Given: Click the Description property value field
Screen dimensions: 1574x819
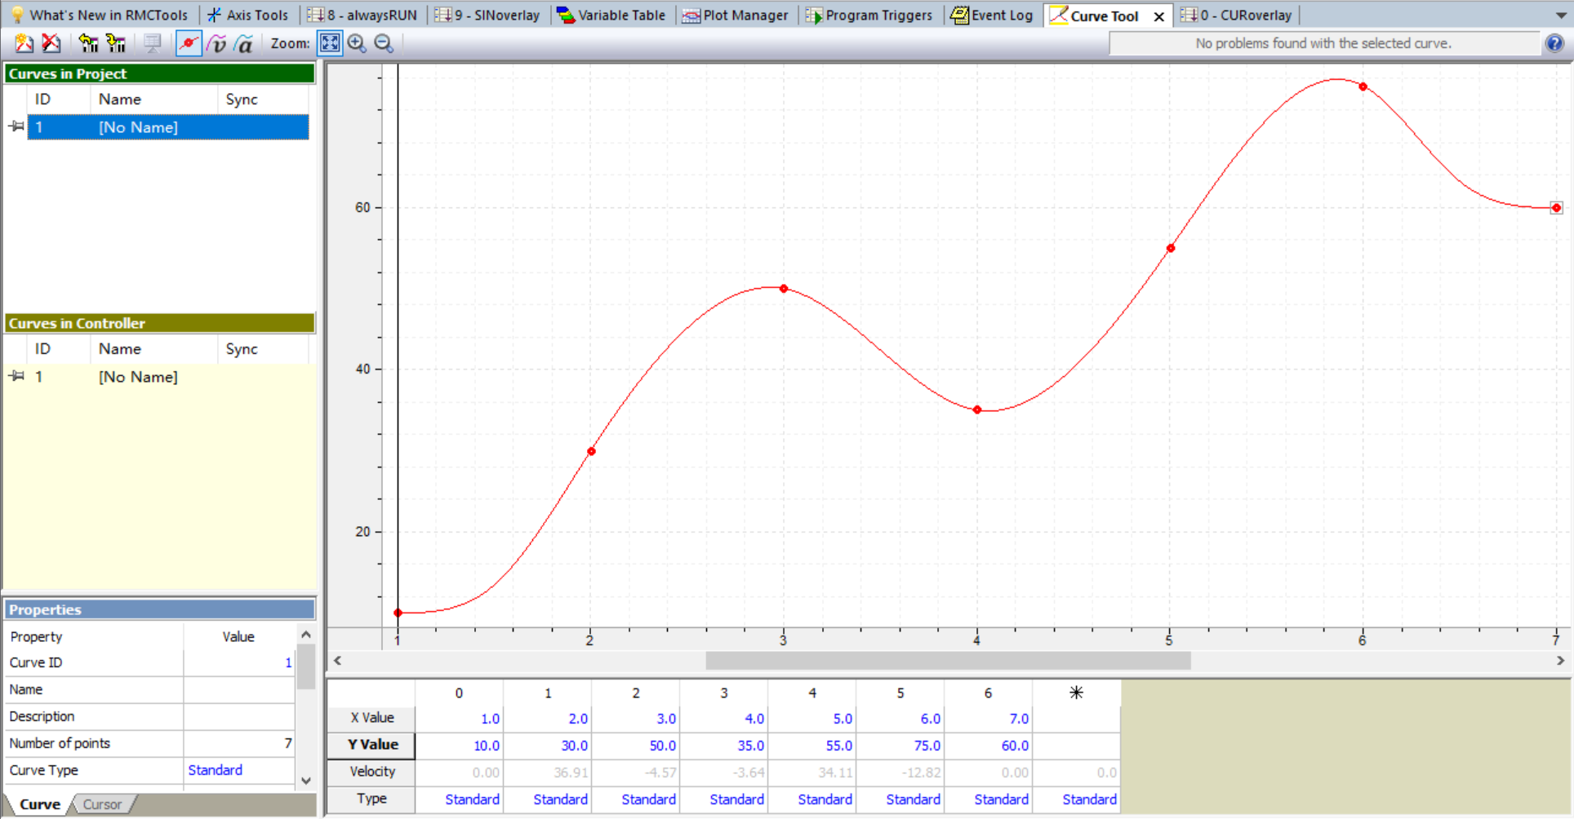Looking at the screenshot, I should pos(239,716).
